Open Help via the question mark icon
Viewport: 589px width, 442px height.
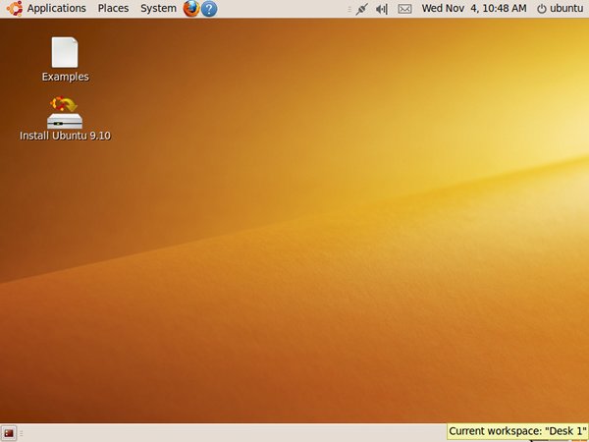[209, 9]
